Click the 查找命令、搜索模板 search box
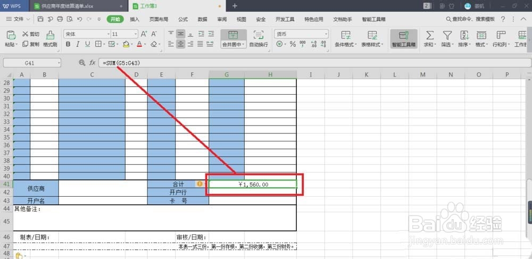The width and height of the screenshot is (532, 259). (471, 19)
